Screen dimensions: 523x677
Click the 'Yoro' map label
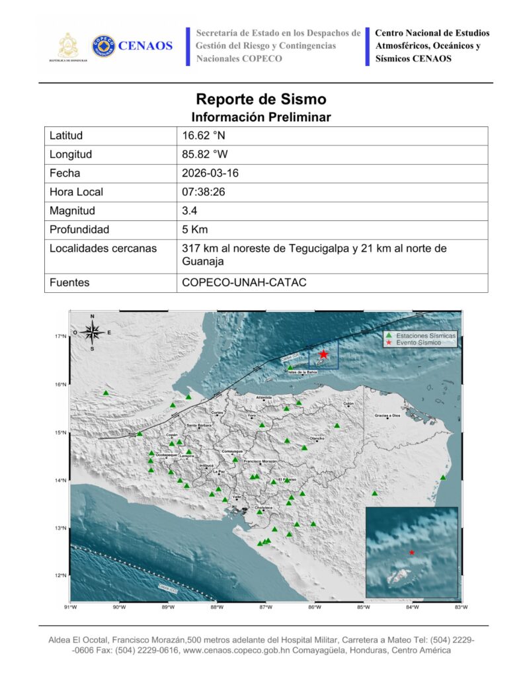coord(251,415)
